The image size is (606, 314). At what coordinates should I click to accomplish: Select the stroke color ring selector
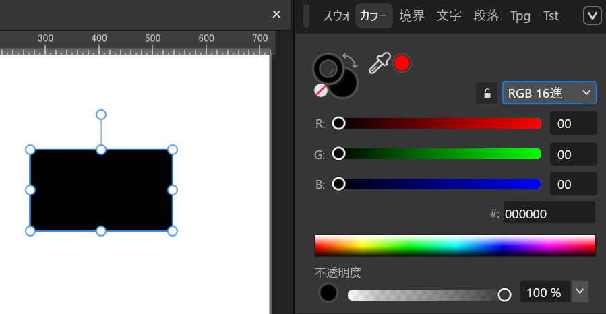(328, 68)
